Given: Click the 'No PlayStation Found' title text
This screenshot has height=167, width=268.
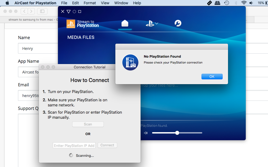Looking at the screenshot, I should (162, 56).
